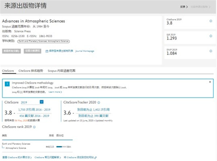Click the info icon beside CiteScore 2019 metric
217x161 pixels.
(211, 21)
